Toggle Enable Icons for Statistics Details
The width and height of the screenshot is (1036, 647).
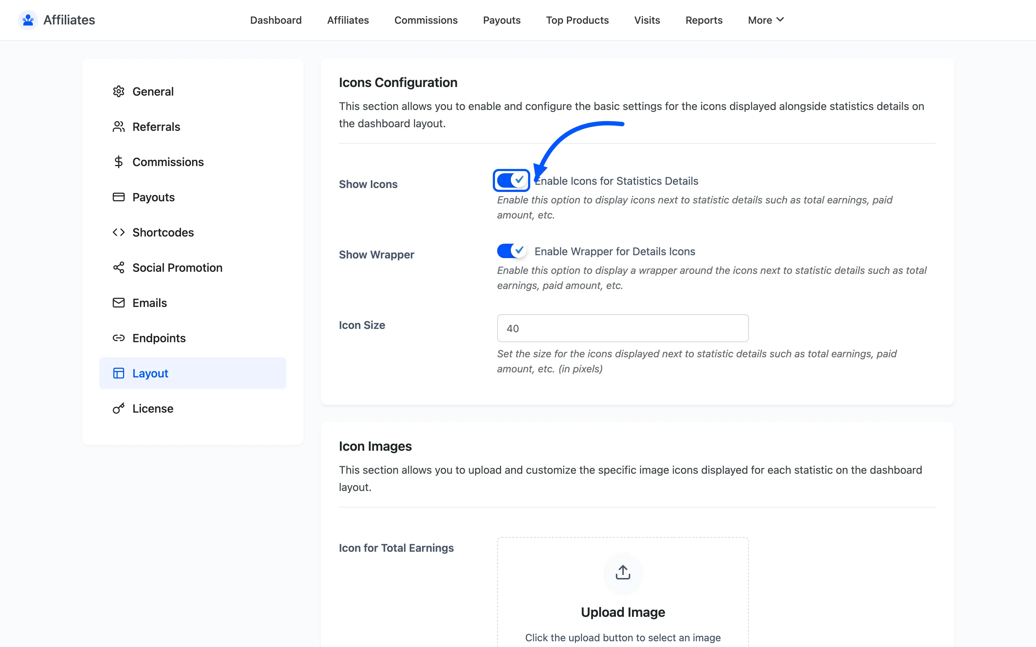(x=511, y=180)
